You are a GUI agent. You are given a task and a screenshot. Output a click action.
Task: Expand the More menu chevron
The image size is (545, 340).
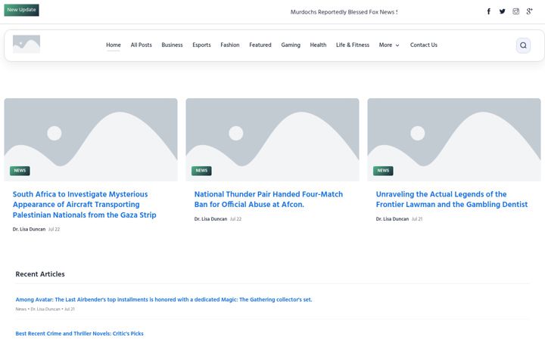tap(397, 45)
